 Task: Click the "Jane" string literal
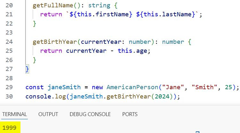click(x=173, y=87)
